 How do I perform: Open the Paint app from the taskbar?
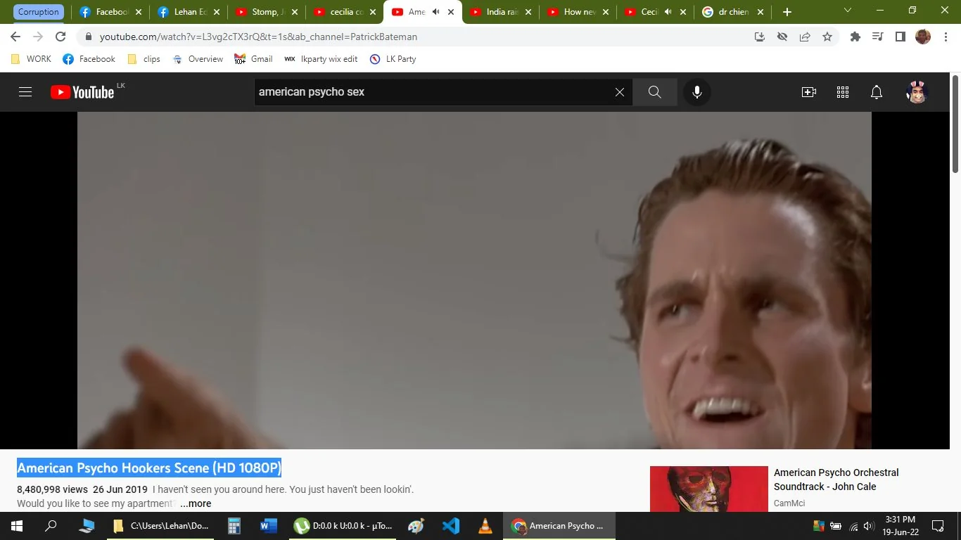point(416,526)
